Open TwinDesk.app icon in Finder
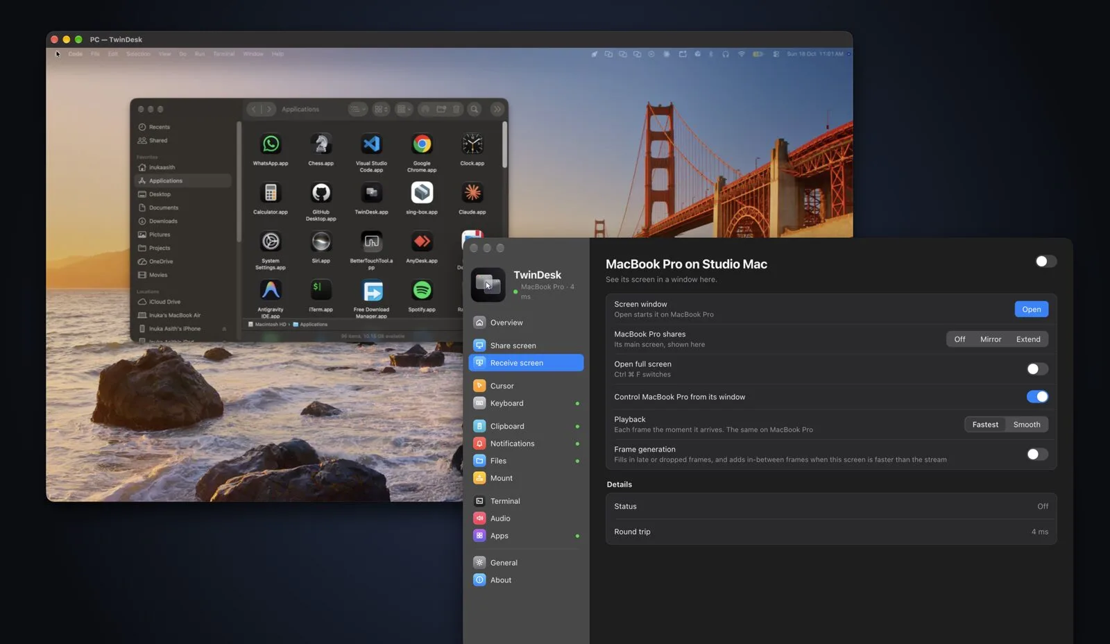Image resolution: width=1110 pixels, height=644 pixels. tap(371, 193)
